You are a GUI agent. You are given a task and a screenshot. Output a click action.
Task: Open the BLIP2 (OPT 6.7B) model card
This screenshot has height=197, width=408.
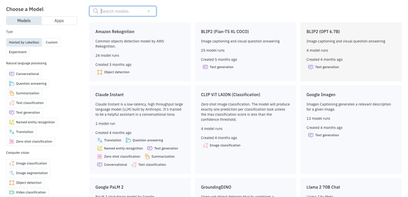(x=351, y=52)
